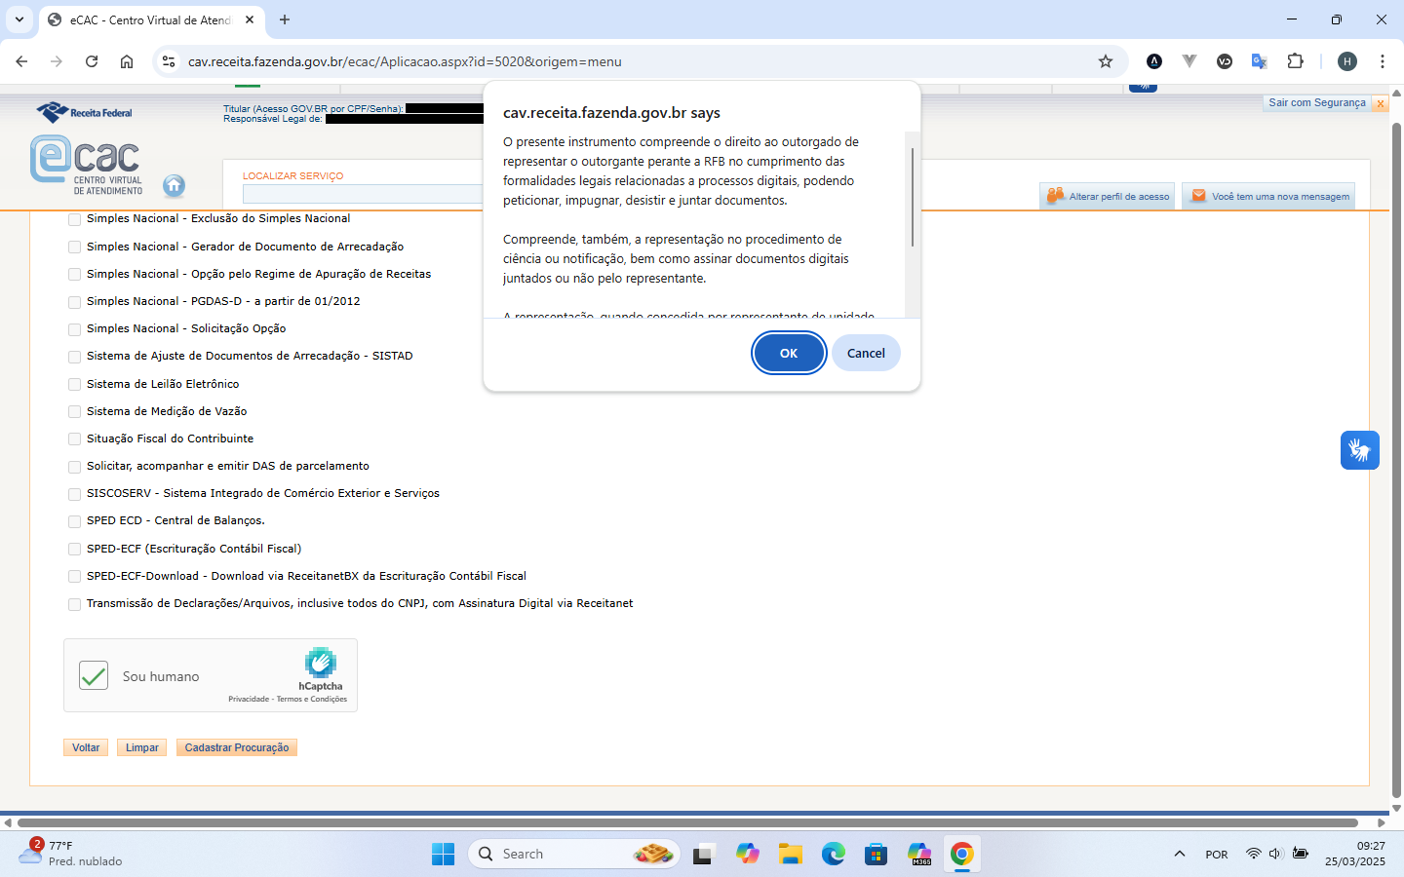
Task: Open Chrome's three-dot menu
Action: coord(1383,61)
